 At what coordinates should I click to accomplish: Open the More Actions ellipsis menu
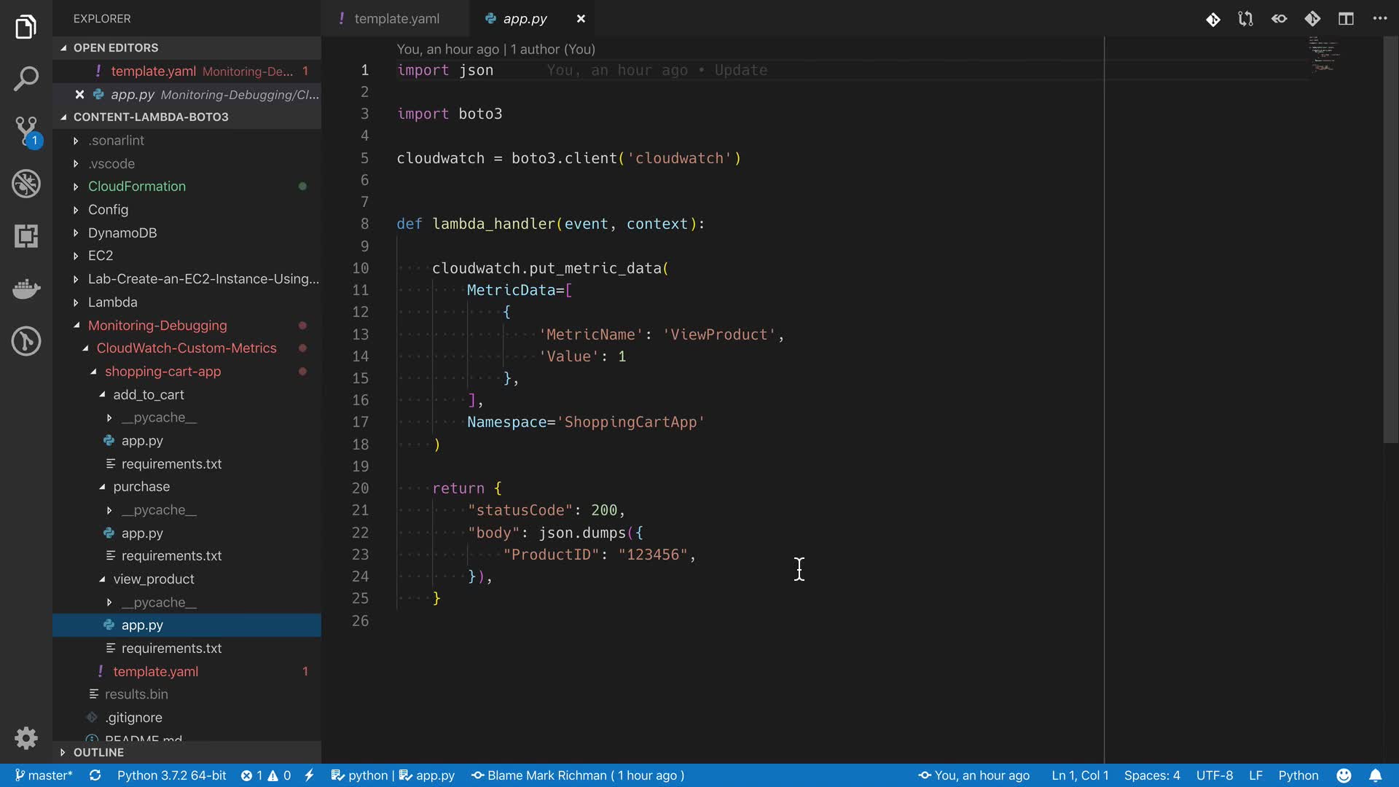(x=1379, y=19)
